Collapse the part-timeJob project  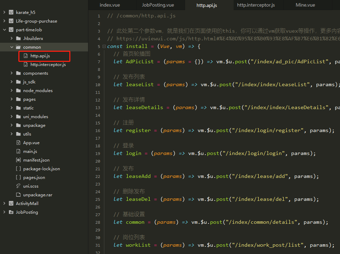tap(4, 30)
